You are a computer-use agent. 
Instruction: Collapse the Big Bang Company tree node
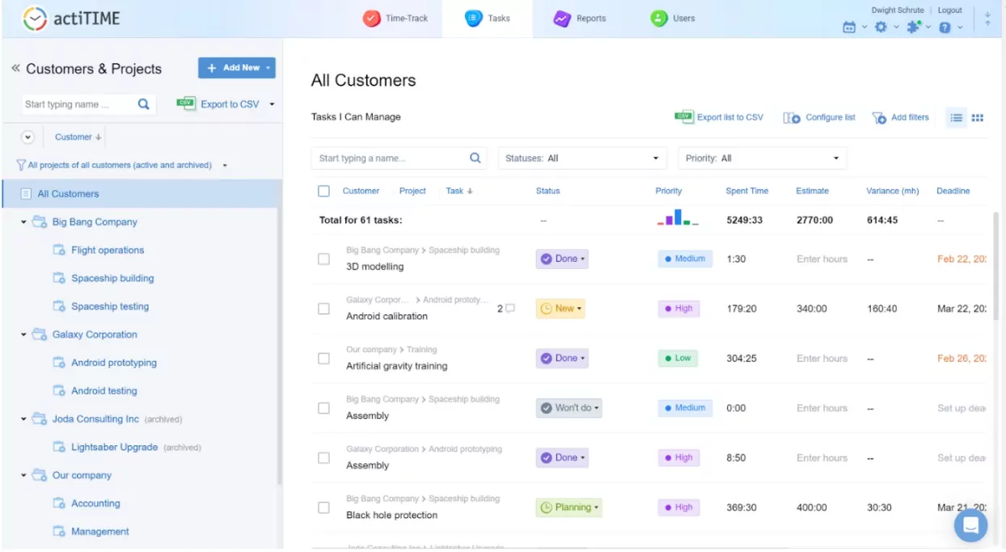click(x=23, y=222)
